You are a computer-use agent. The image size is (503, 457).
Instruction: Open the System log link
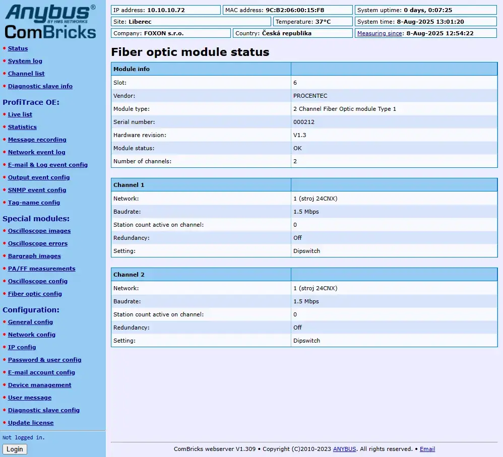point(25,61)
